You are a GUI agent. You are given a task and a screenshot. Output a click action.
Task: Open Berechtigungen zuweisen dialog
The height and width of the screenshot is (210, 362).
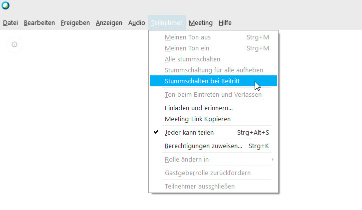pos(203,146)
